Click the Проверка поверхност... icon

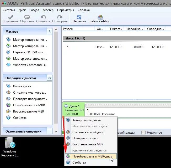click(x=8, y=99)
